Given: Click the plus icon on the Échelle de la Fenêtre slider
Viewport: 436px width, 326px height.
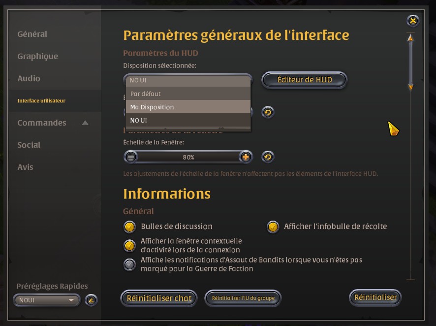Looking at the screenshot, I should click(x=246, y=157).
